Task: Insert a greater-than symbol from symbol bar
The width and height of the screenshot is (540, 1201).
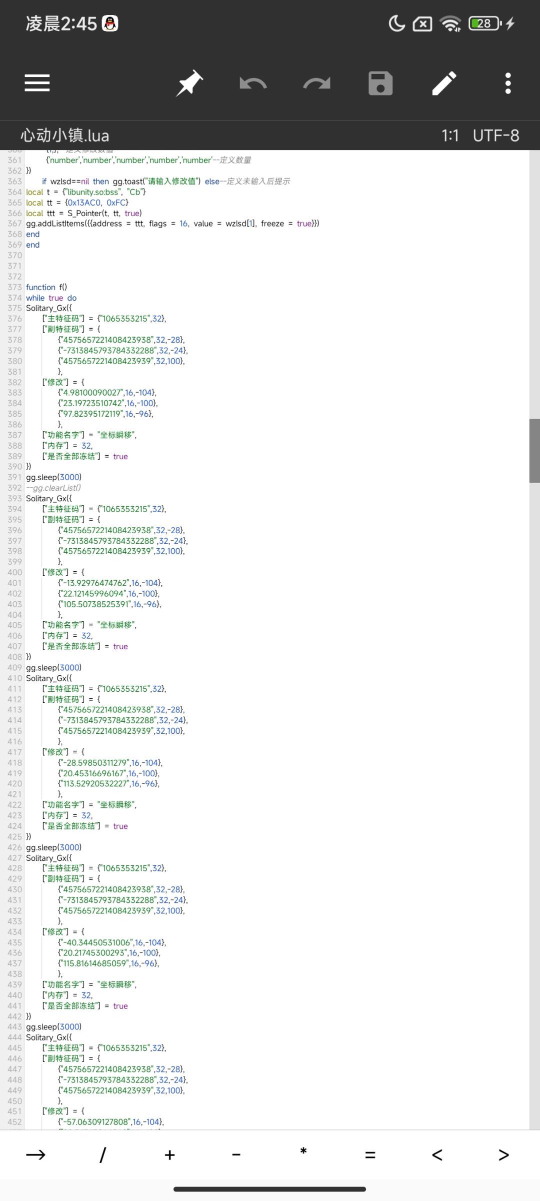Action: 504,1154
